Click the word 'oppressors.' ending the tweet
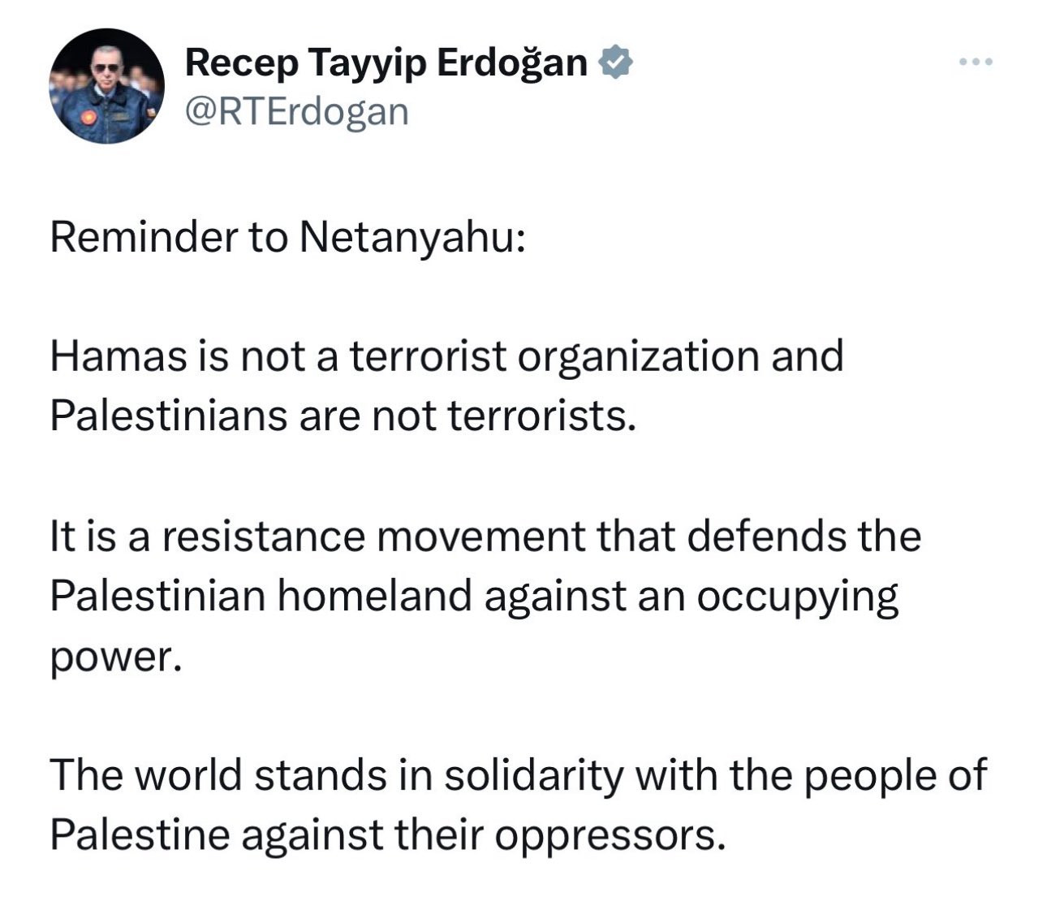1047x901 pixels. click(x=610, y=837)
